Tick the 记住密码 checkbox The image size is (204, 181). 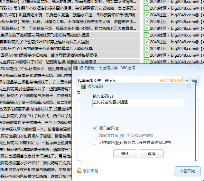click(95, 142)
